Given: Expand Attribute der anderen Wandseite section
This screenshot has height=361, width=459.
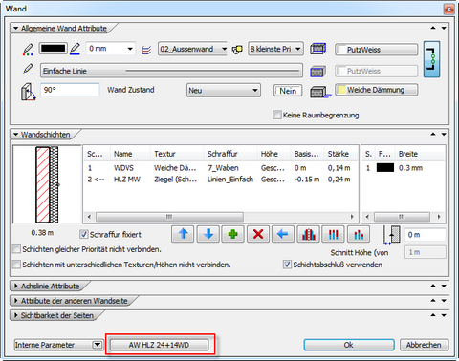Looking at the screenshot, I should click(x=15, y=301).
